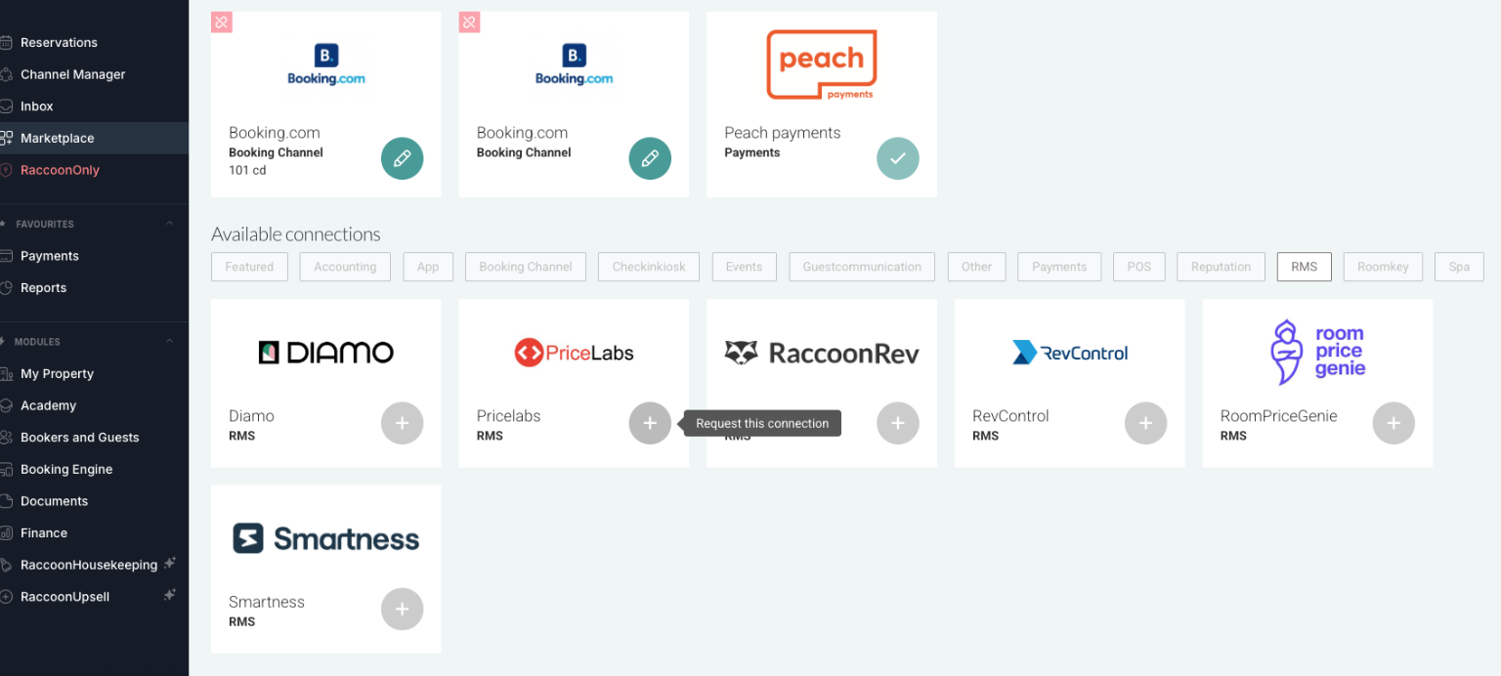This screenshot has height=676, width=1501.
Task: Open the RaccoonOnly sidebar link
Action: [60, 170]
